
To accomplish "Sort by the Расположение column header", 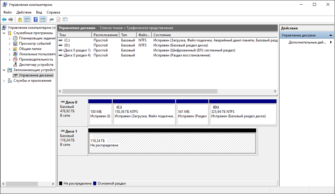I will [x=106, y=35].
